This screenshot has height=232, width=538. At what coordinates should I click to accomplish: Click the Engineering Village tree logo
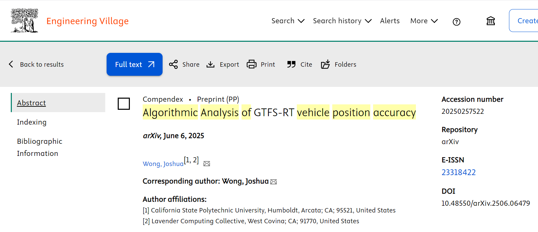point(24,21)
